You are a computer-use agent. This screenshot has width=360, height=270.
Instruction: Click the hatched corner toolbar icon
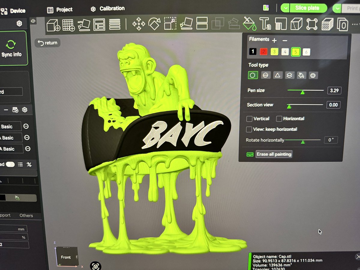point(281,24)
